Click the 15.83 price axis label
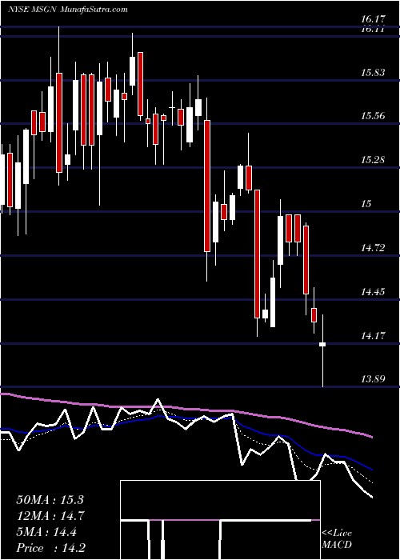 point(373,73)
